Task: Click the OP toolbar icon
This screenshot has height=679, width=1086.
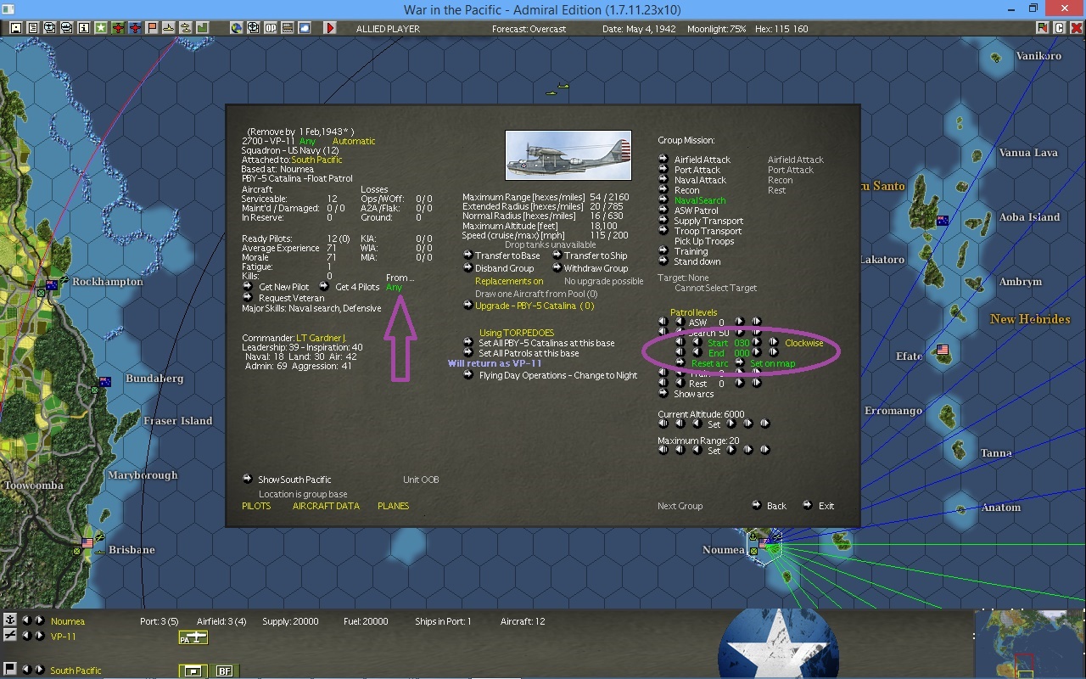Action: point(271,28)
